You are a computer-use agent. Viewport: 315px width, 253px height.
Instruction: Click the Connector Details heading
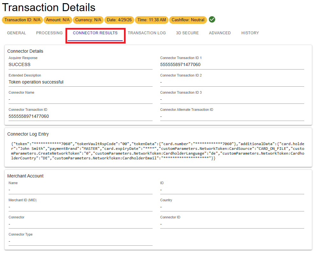tap(25, 51)
